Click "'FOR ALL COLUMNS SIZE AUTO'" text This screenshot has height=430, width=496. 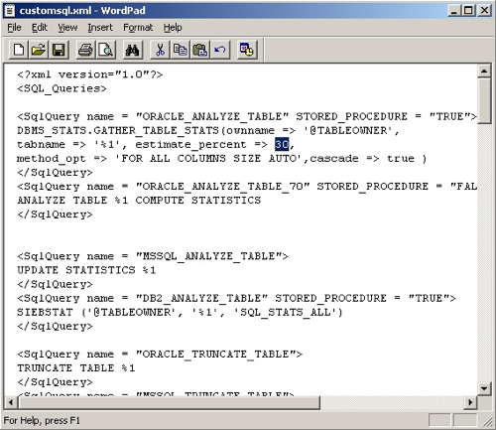(x=208, y=158)
